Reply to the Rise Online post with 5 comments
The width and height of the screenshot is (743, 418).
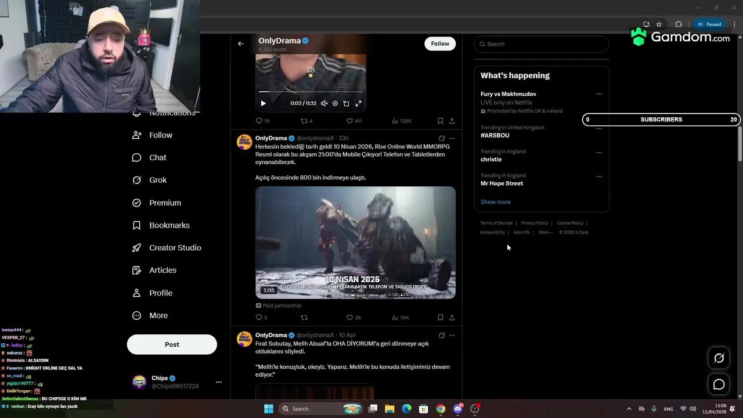point(261,318)
